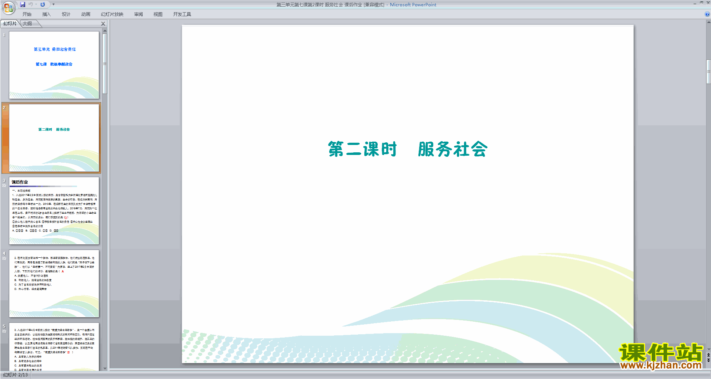The height and width of the screenshot is (379, 711).
Task: Select slide 5 thumbnail in the pane
Action: click(x=54, y=347)
